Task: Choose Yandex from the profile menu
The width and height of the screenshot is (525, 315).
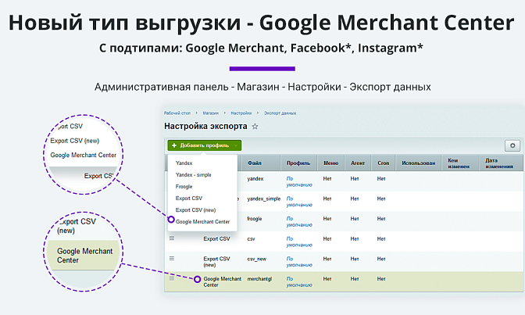Action: click(x=184, y=163)
